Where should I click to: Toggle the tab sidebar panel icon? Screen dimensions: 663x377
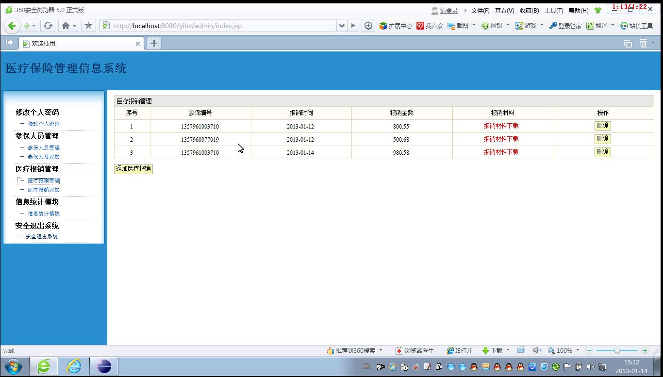(x=9, y=43)
